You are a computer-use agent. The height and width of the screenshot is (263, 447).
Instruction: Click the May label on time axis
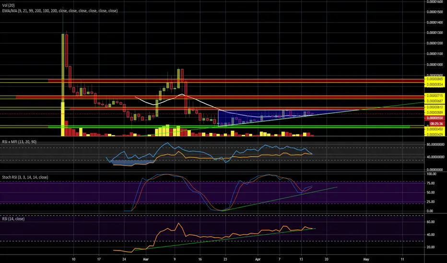coord(366,259)
